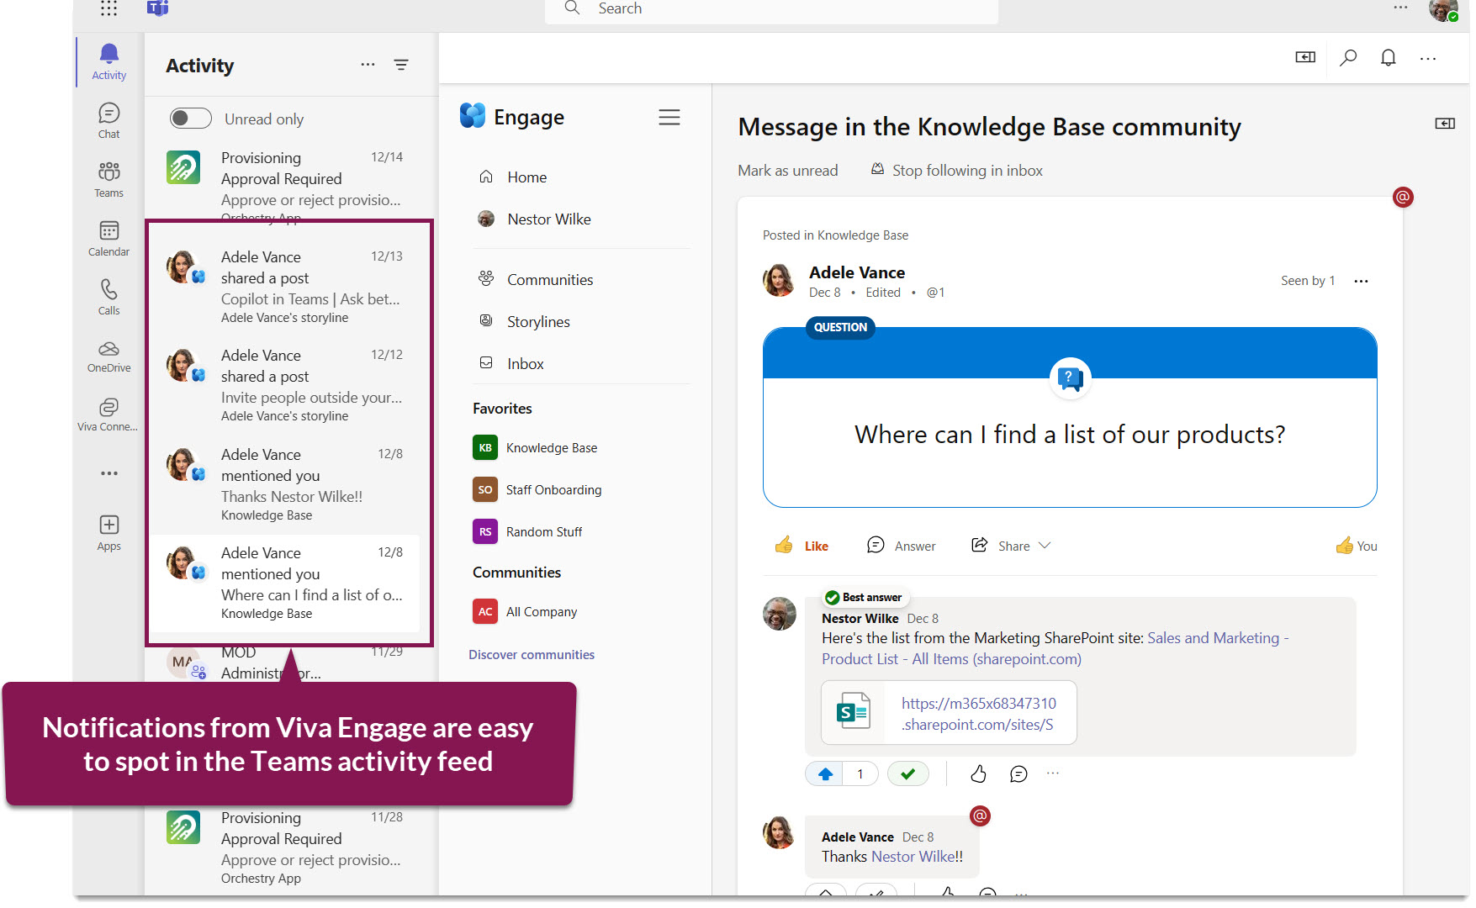Like Adele Vance's product list question
Viewport: 1476px width, 908px height.
(x=801, y=545)
